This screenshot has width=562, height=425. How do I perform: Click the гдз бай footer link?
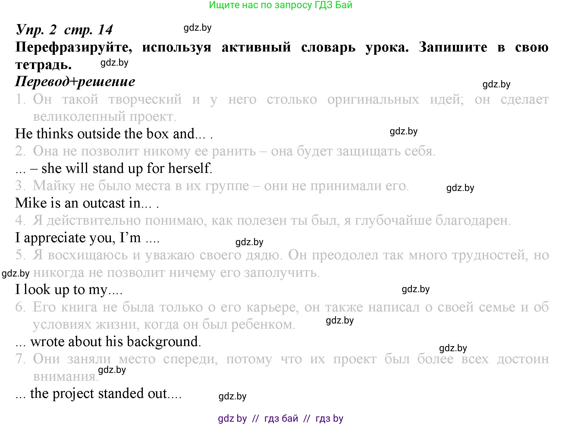[280, 418]
